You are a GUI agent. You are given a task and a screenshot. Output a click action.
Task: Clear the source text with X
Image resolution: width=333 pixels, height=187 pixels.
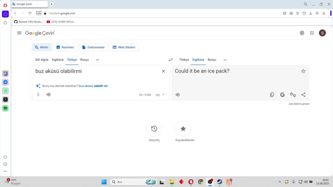[163, 71]
